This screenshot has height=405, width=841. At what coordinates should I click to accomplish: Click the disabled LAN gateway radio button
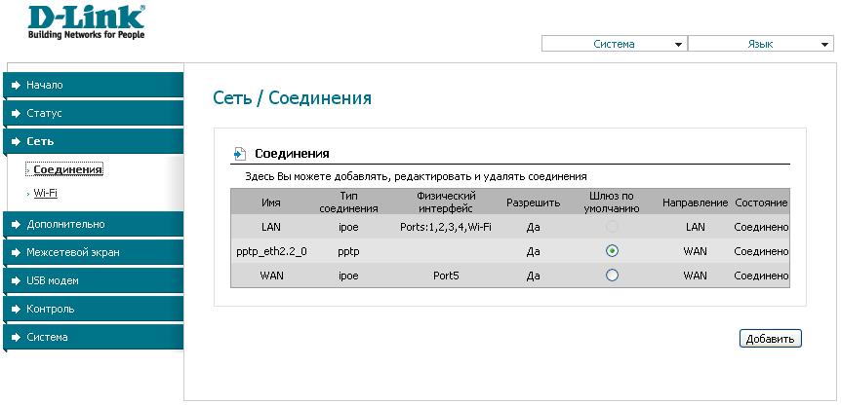612,227
